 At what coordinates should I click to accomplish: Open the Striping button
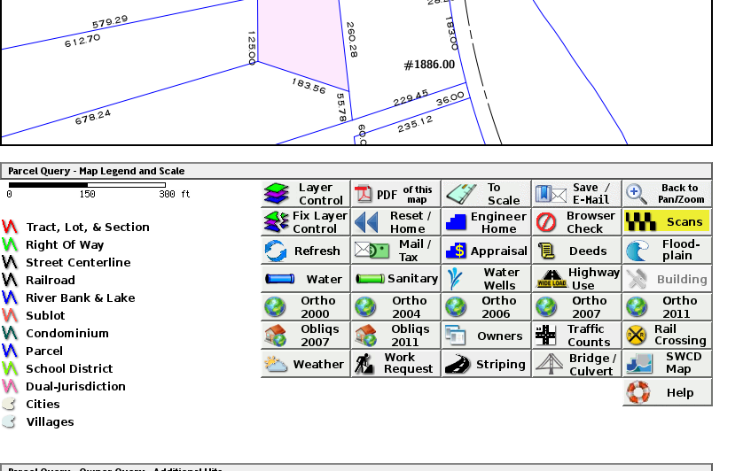click(x=486, y=363)
